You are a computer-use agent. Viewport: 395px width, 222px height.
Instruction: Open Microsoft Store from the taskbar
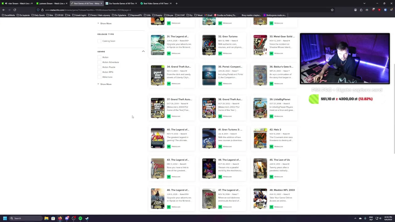pyautogui.click(x=53, y=218)
